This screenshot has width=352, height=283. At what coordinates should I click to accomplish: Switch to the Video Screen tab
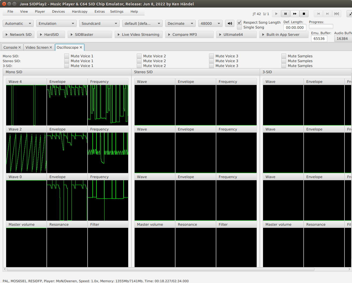point(37,47)
